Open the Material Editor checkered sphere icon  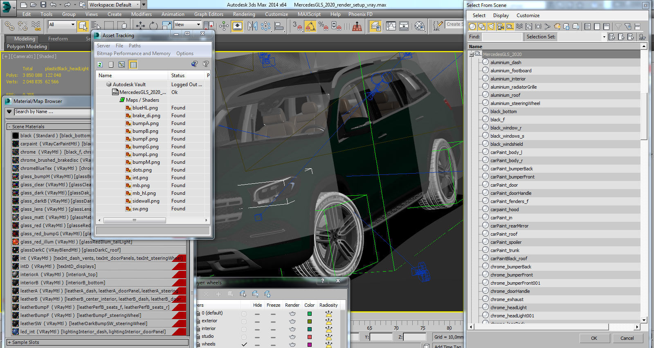(420, 26)
